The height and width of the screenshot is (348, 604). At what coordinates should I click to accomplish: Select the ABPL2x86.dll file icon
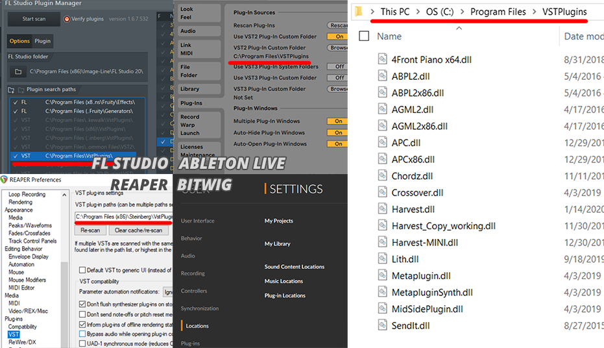point(382,92)
